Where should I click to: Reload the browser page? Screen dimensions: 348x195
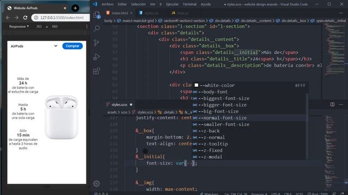(26, 17)
